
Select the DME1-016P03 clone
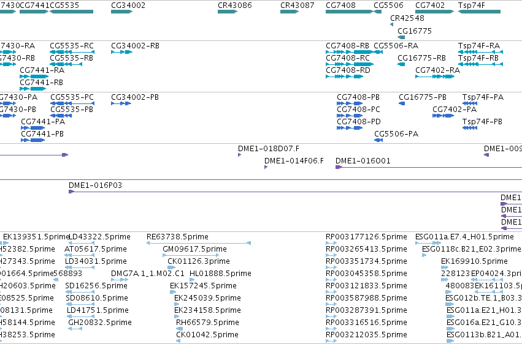[x=295, y=192]
